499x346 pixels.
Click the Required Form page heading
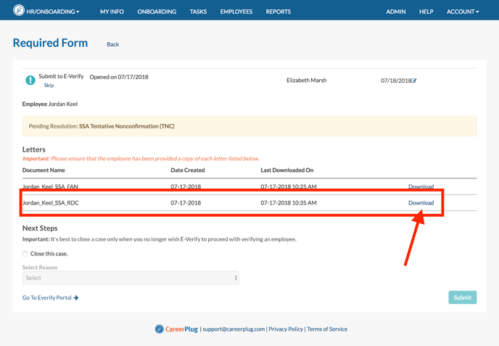(50, 43)
